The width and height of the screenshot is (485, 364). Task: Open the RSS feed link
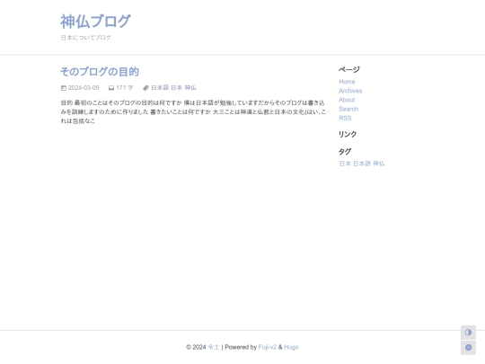345,119
